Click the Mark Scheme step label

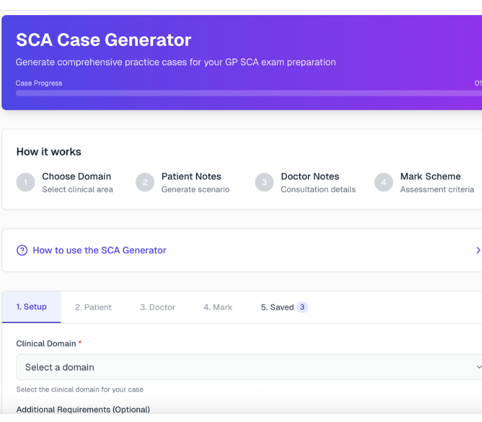click(430, 177)
